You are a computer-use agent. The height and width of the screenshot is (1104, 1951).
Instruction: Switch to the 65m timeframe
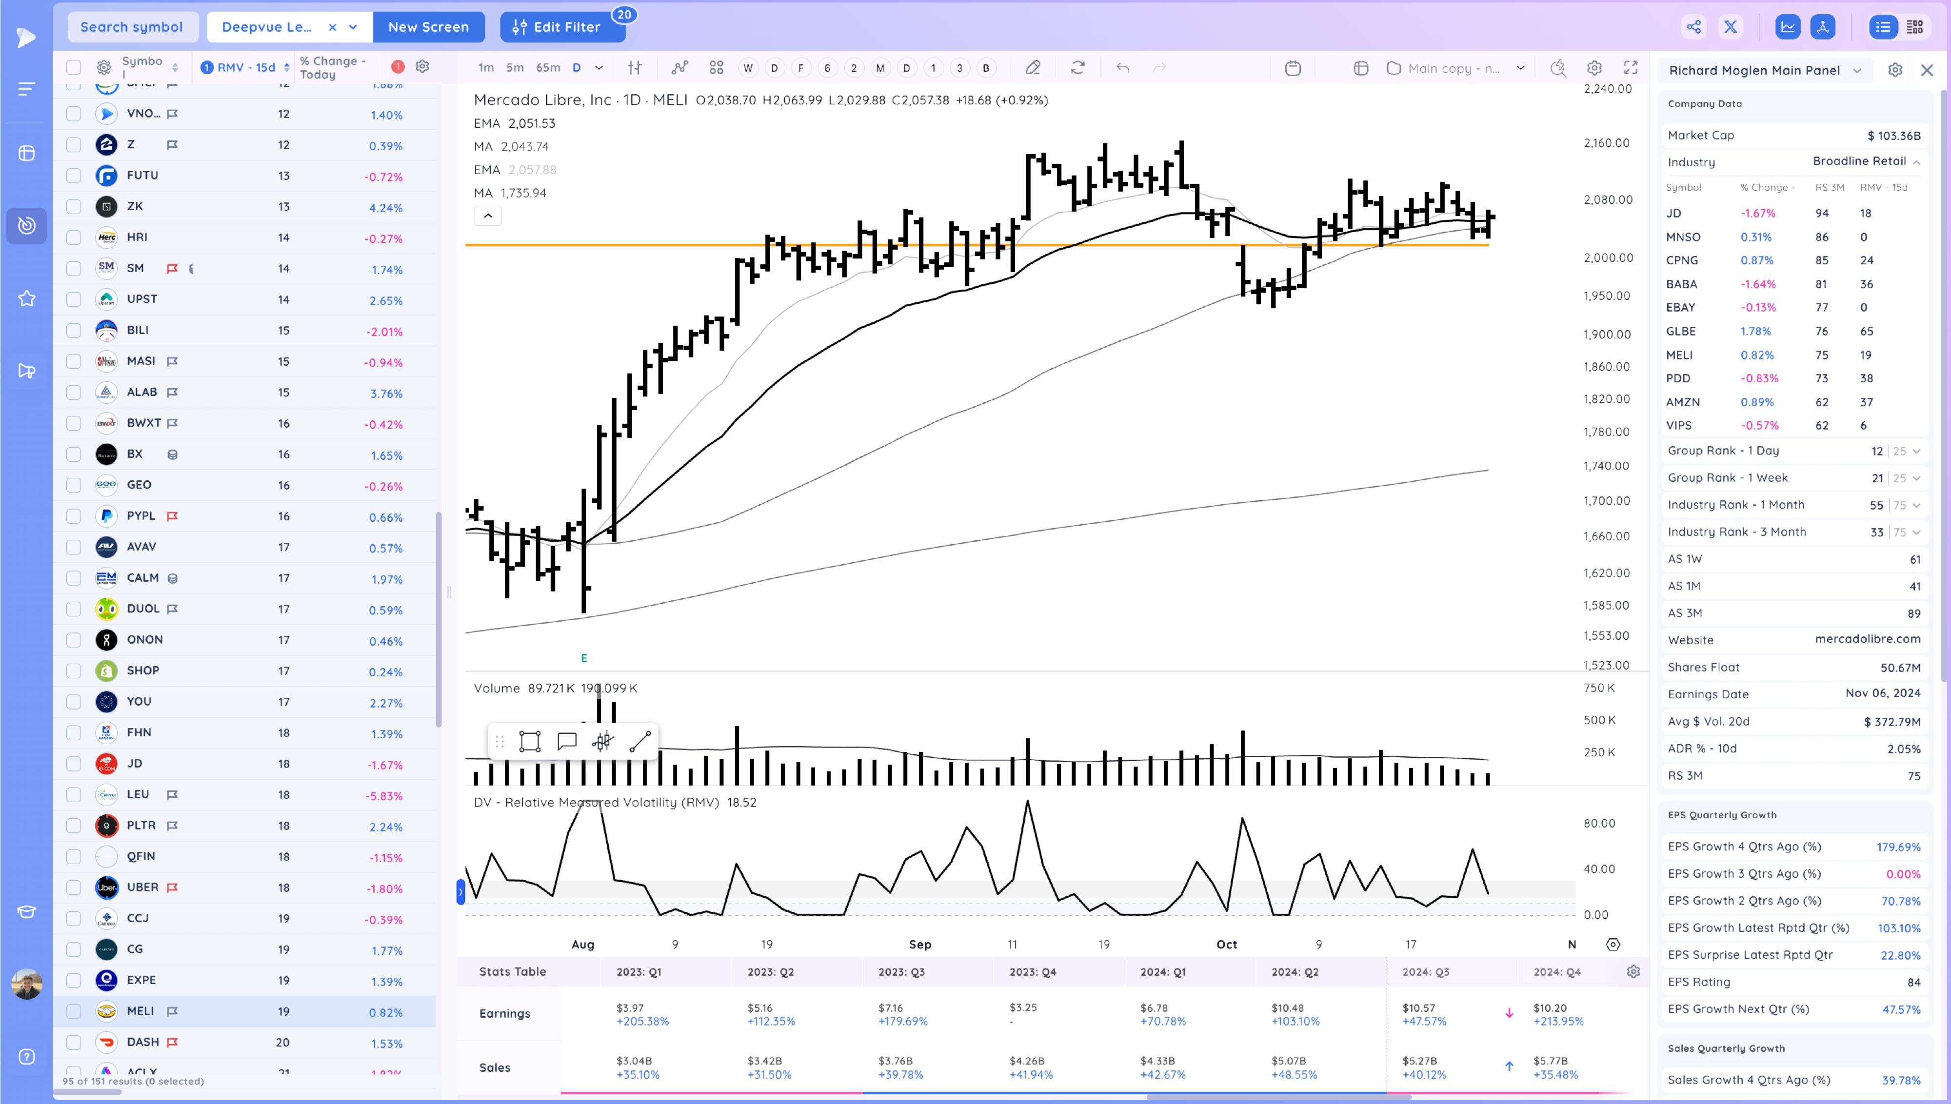(x=547, y=68)
